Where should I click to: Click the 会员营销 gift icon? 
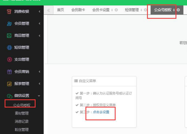(x=9, y=72)
